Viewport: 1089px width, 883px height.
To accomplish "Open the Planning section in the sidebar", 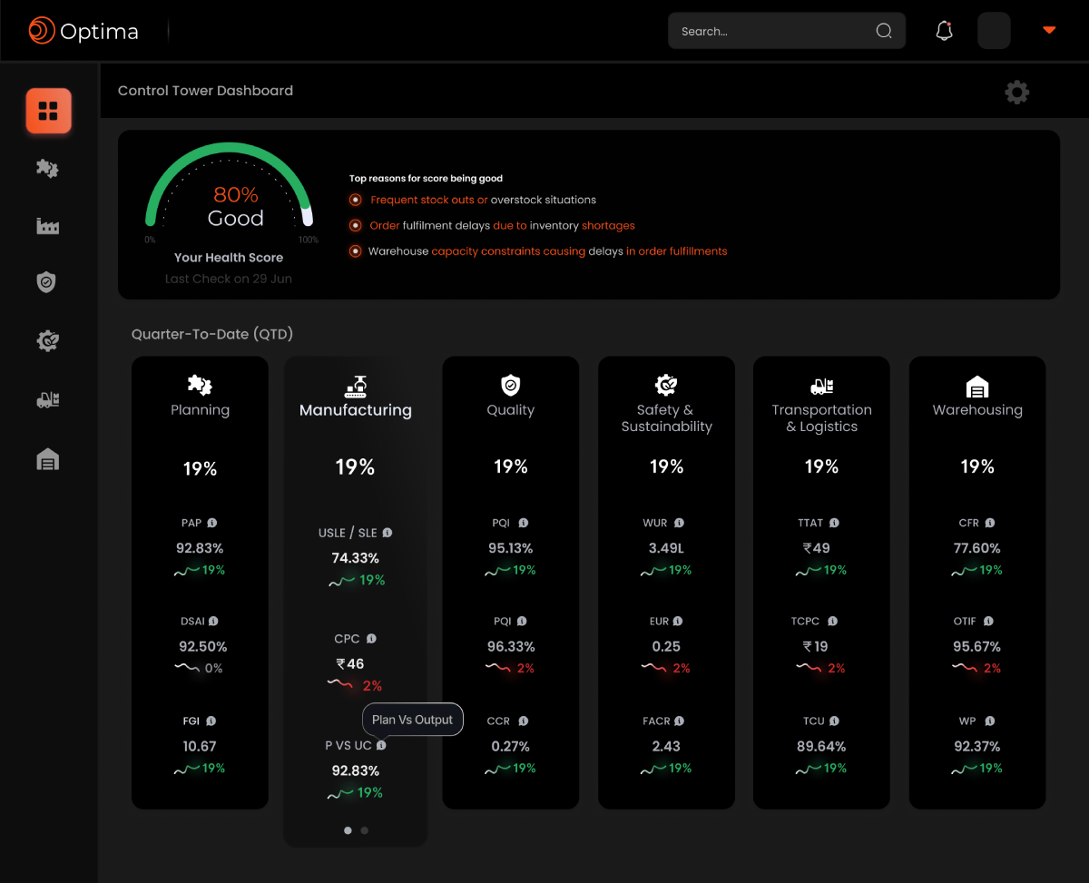I will point(47,169).
